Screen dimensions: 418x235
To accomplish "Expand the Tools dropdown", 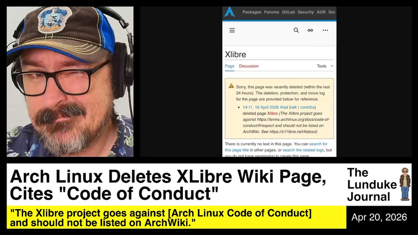I will pyautogui.click(x=325, y=66).
